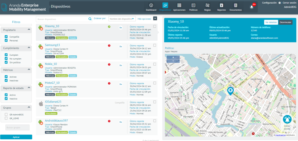Click the Cerrar sesión link
Screen dimensions: 298x141
pyautogui.click(x=289, y=3)
